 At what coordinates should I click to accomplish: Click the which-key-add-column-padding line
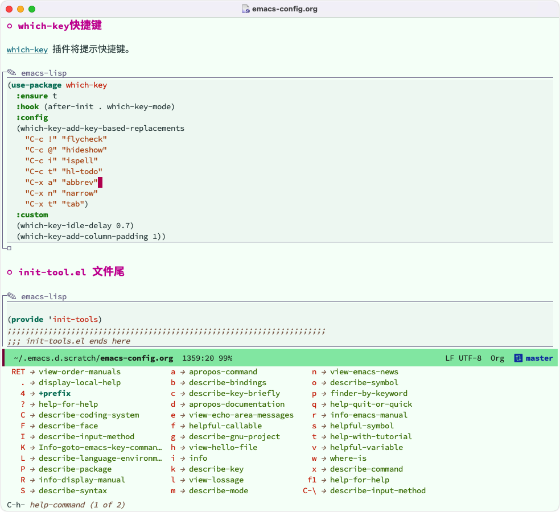click(91, 236)
